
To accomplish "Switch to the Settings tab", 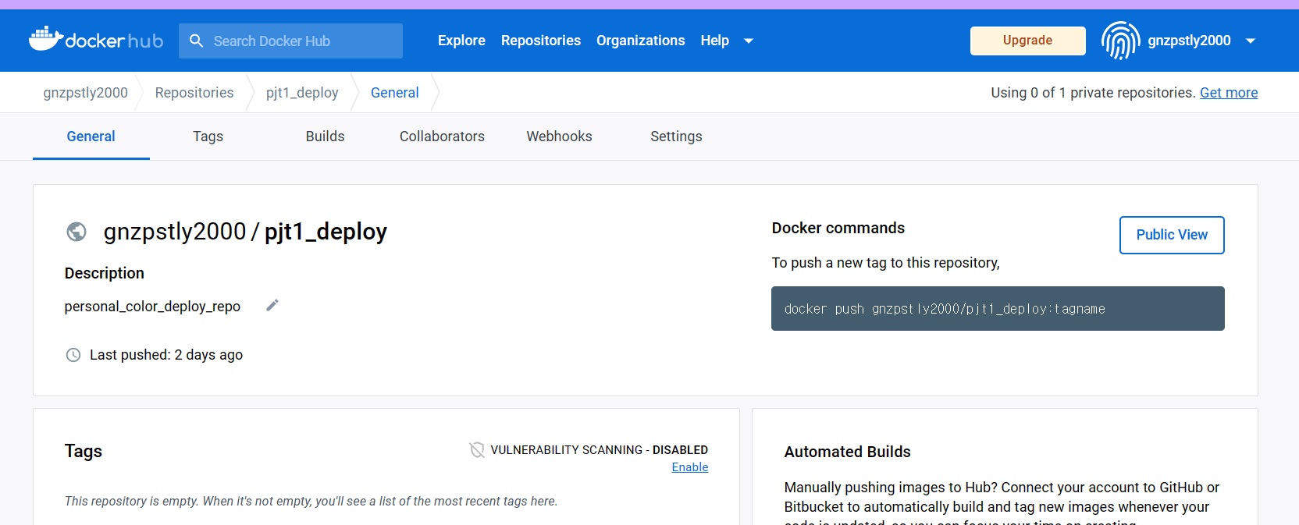I will coord(677,137).
